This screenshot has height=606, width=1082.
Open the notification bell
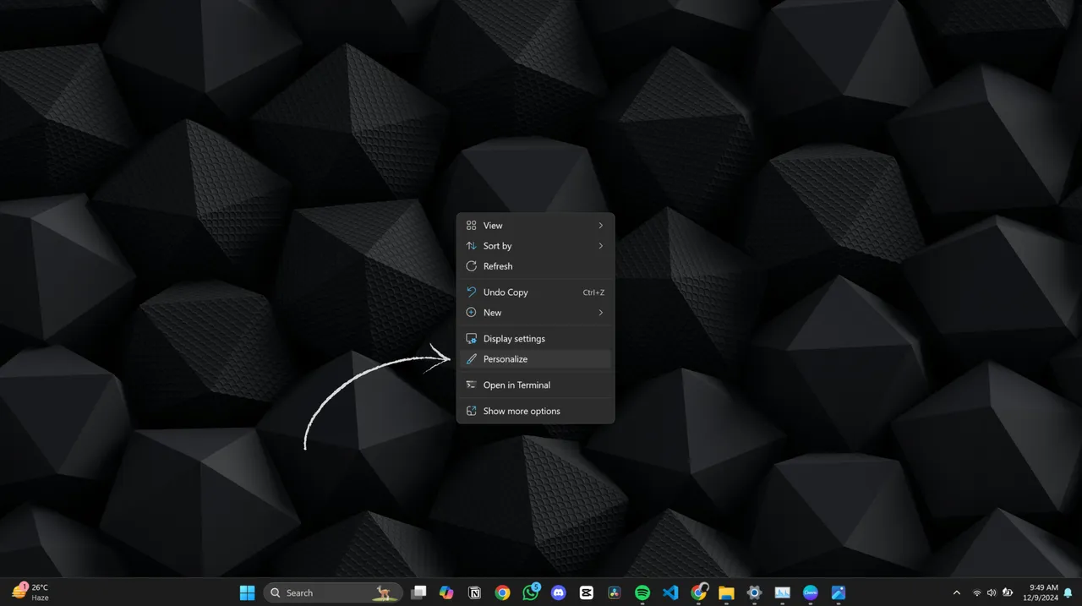coord(1068,592)
